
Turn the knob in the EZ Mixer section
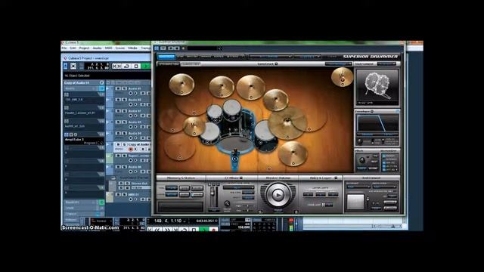(x=227, y=203)
